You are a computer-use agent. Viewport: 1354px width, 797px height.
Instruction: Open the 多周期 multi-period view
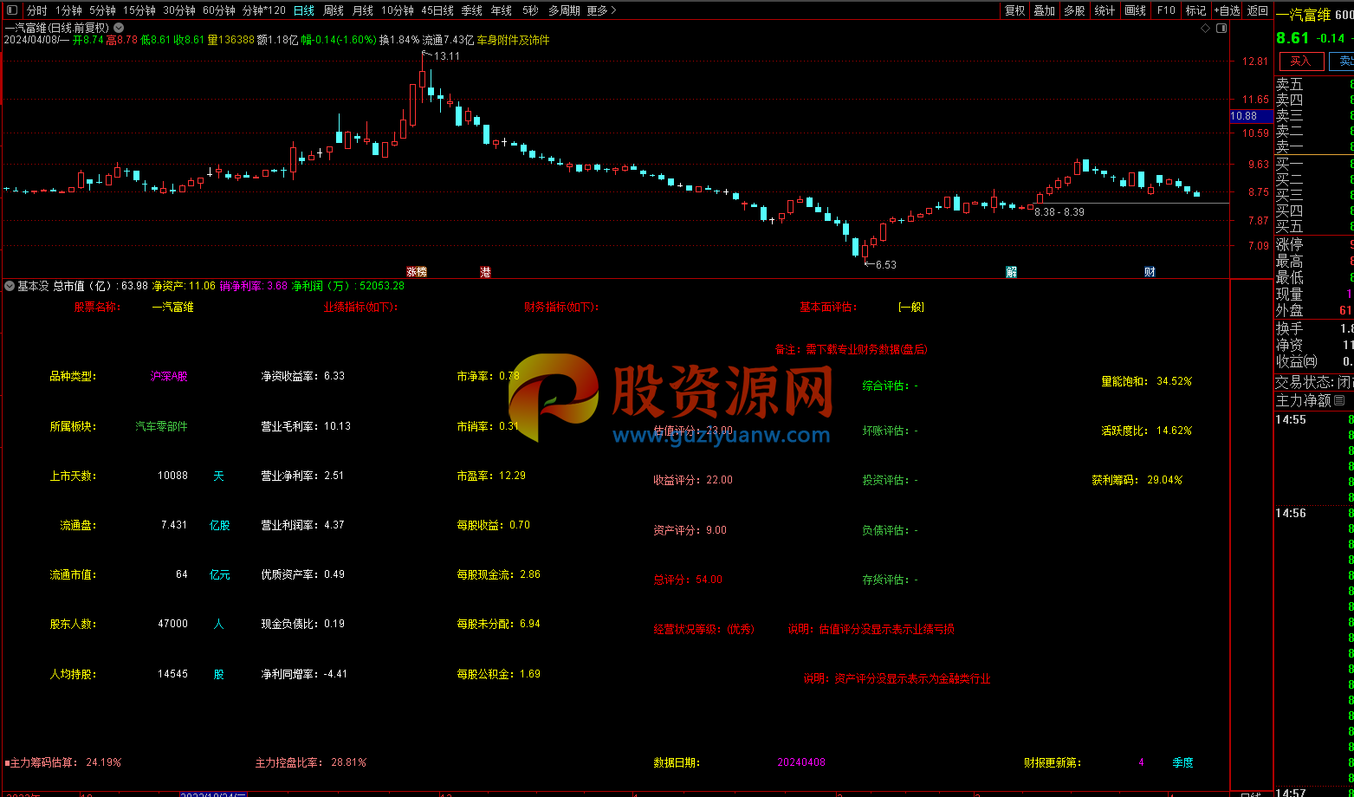[x=564, y=10]
